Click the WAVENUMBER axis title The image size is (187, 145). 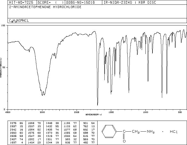[94, 115]
